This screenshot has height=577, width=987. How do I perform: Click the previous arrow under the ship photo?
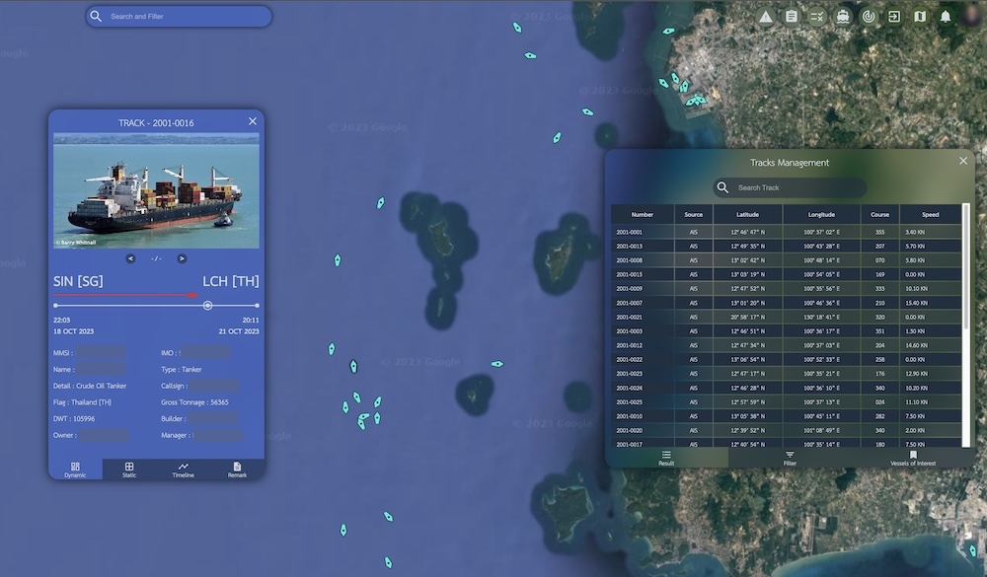click(129, 259)
